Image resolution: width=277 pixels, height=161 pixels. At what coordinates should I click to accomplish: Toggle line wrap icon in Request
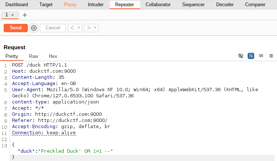(x=251, y=56)
